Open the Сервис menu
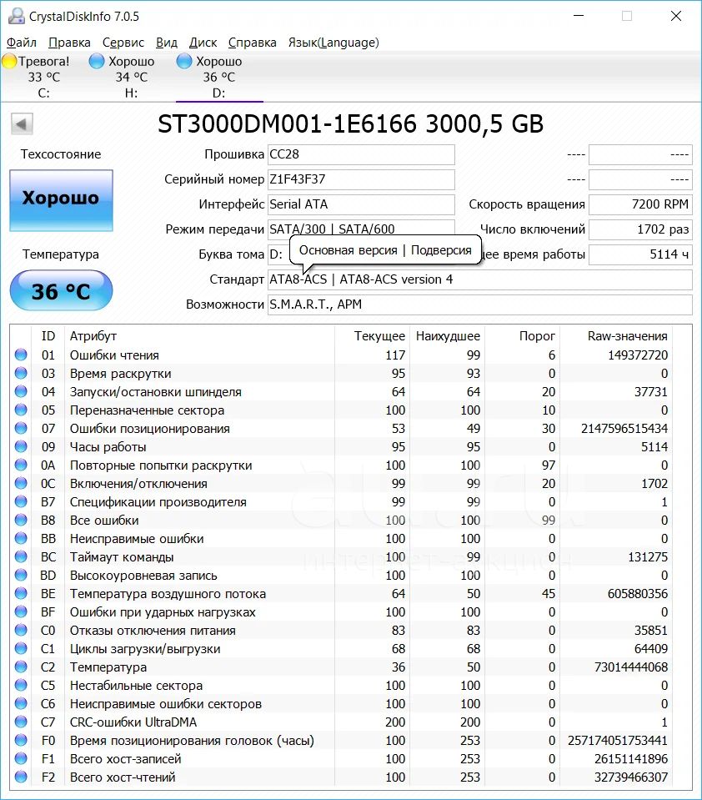This screenshot has height=800, width=702. (123, 43)
